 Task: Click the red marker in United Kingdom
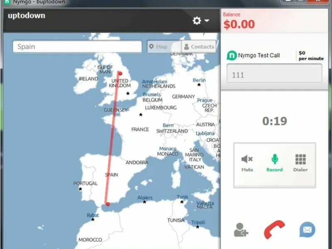120,73
